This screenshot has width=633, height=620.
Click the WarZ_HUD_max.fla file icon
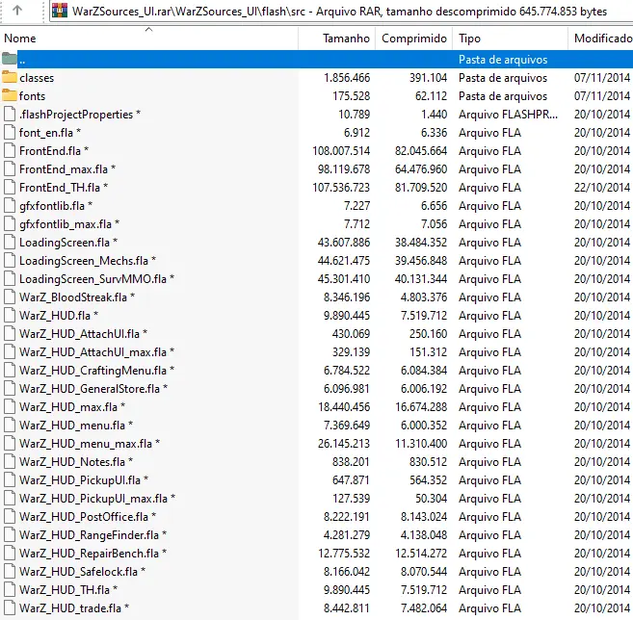pyautogui.click(x=10, y=406)
